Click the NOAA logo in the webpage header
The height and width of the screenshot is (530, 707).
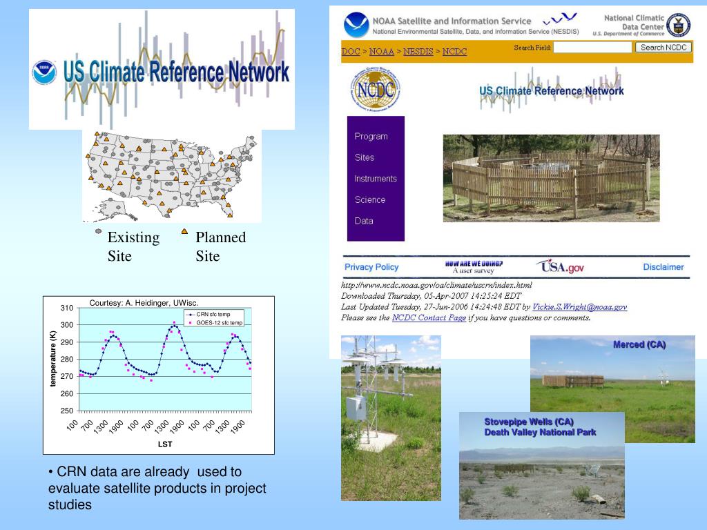pyautogui.click(x=356, y=25)
